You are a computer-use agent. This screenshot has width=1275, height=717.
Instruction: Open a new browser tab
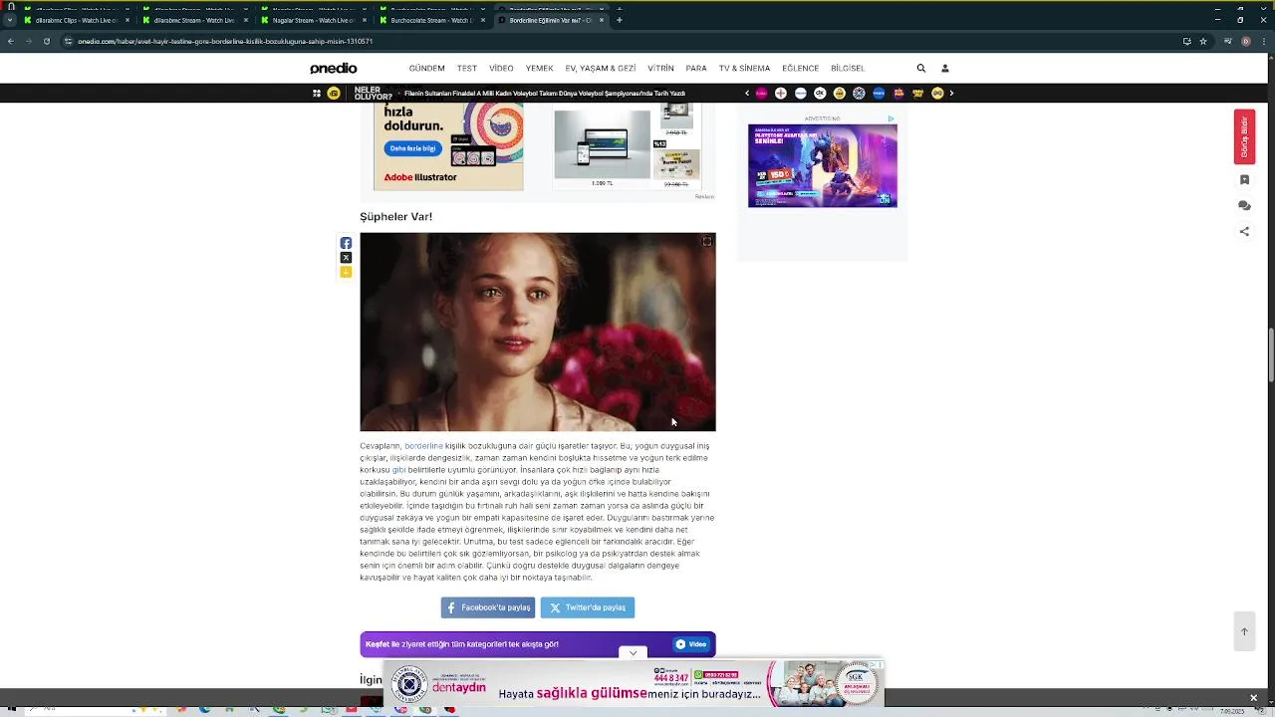pyautogui.click(x=620, y=20)
